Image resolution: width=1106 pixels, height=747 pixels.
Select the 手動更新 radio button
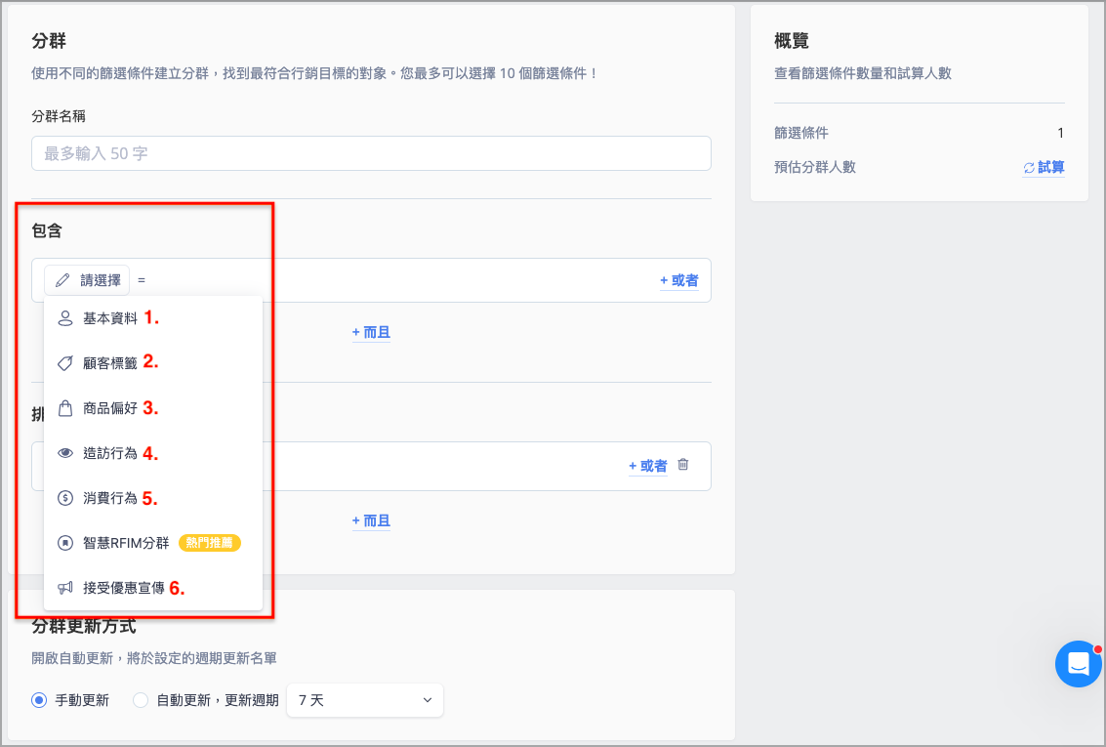coord(39,700)
